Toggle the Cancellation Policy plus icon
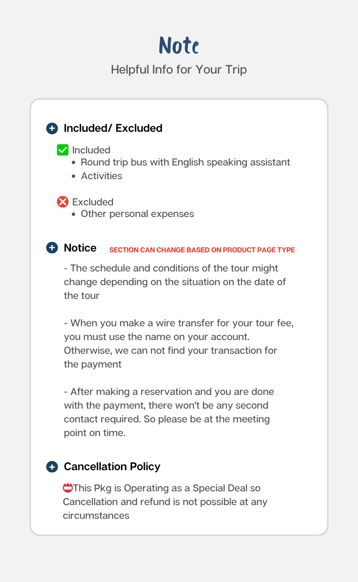 point(52,467)
